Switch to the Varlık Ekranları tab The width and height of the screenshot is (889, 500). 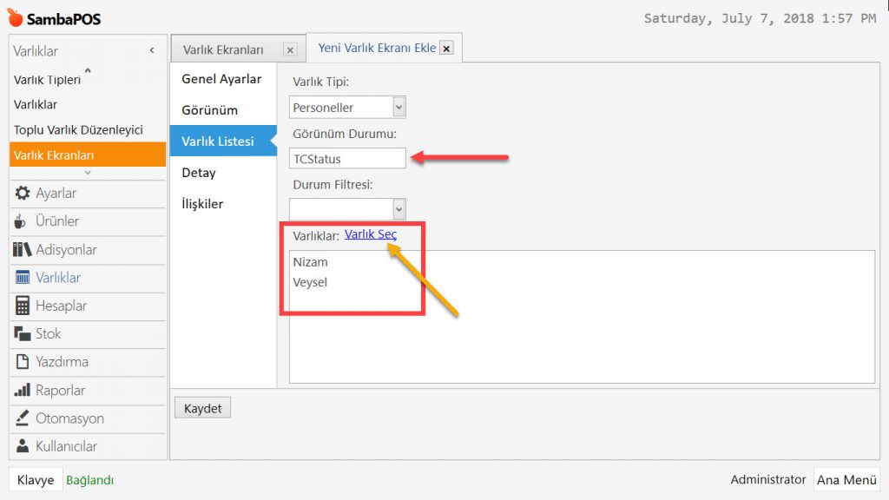tap(223, 50)
